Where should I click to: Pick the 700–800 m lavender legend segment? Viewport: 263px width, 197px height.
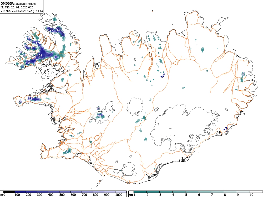click(87, 192)
